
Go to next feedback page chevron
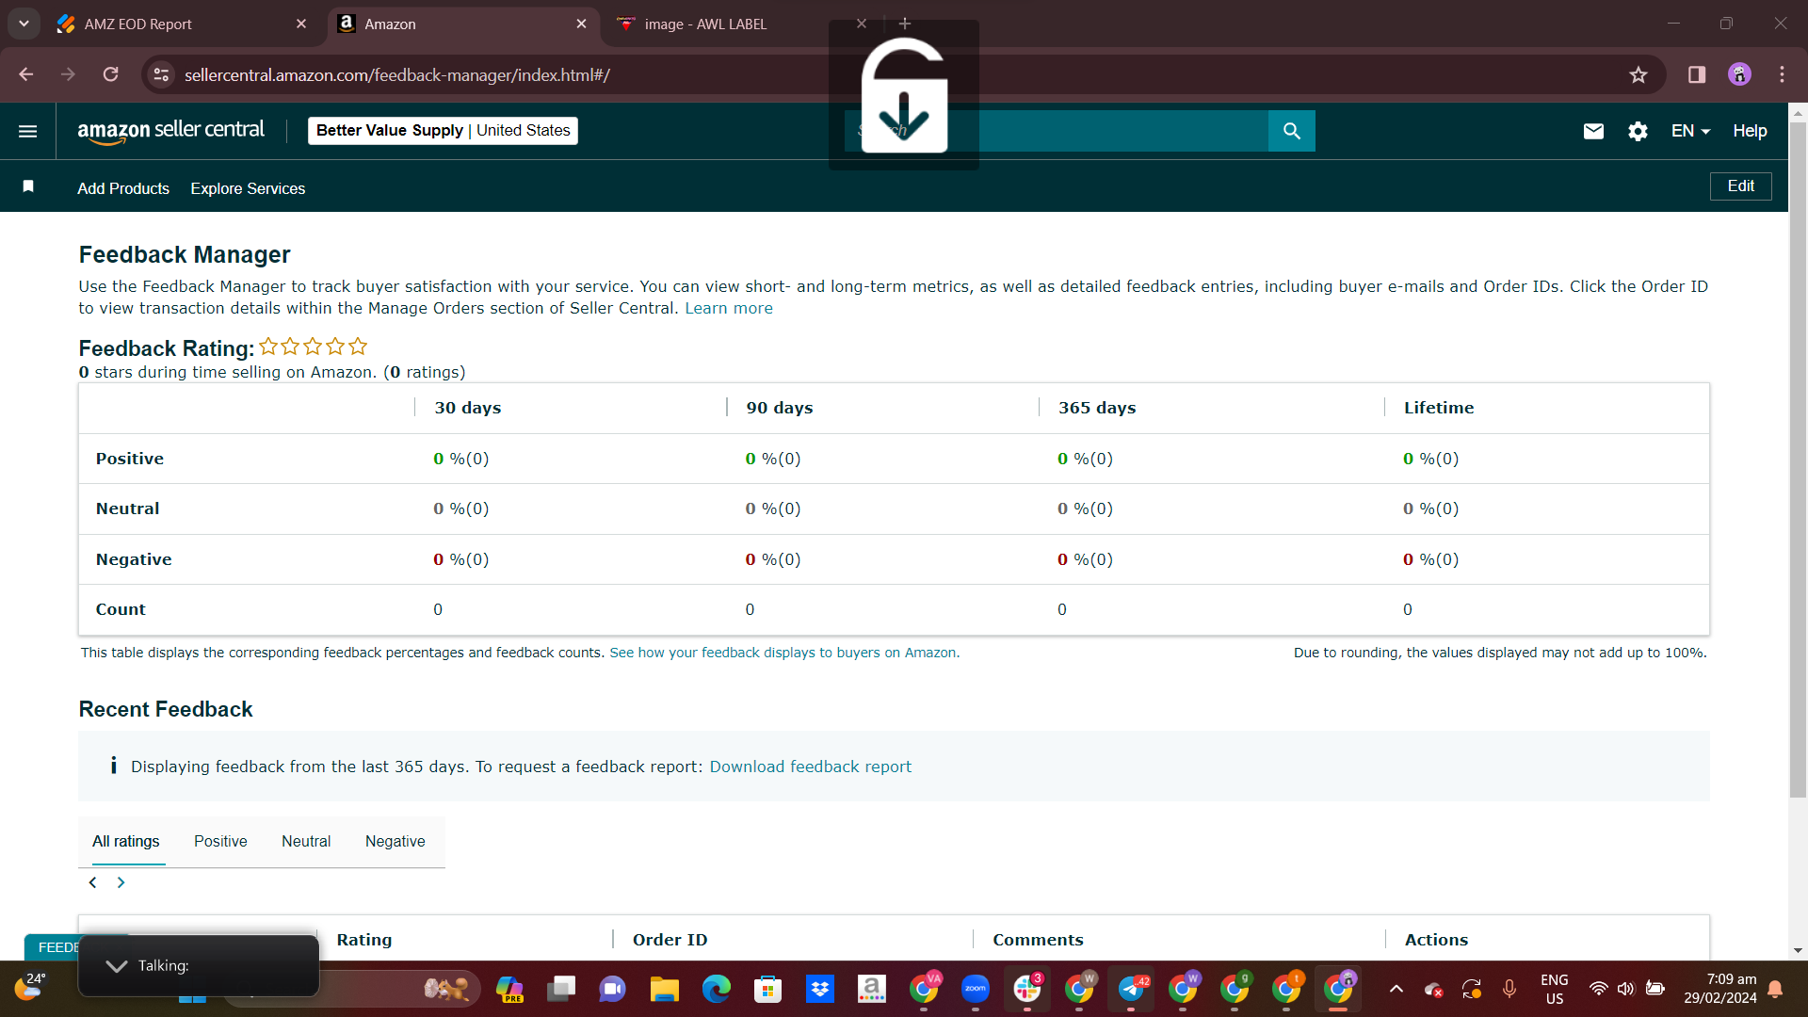121,882
